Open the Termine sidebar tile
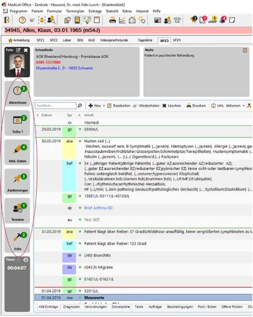Screen dimensions: 253x317 click(x=17, y=211)
